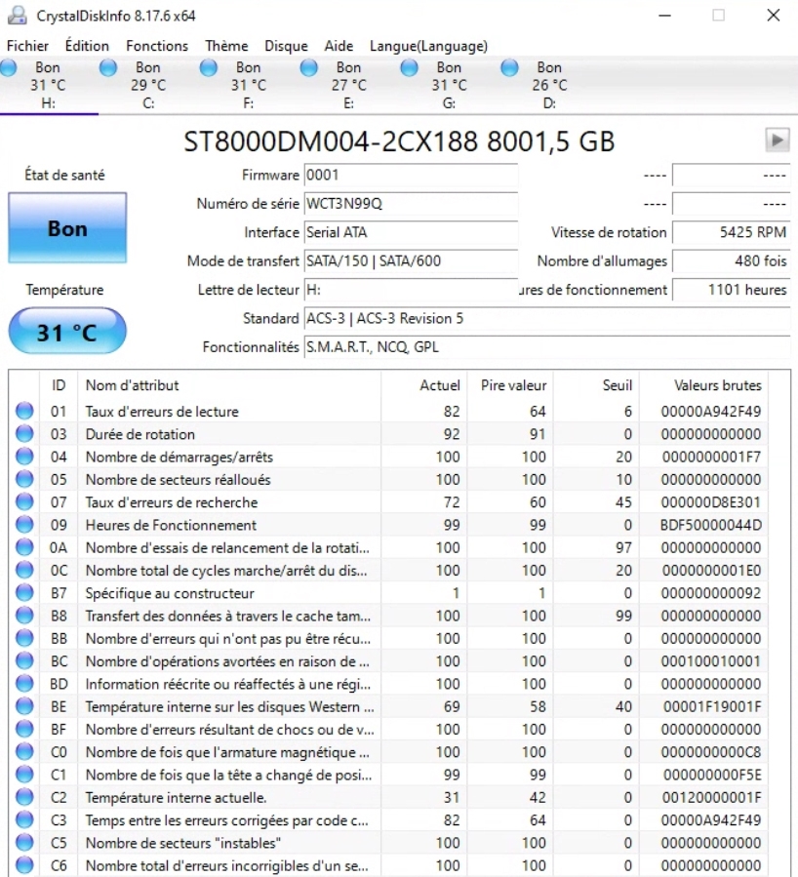798x877 pixels.
Task: Click status orb for attribute C2 row
Action: coord(24,797)
